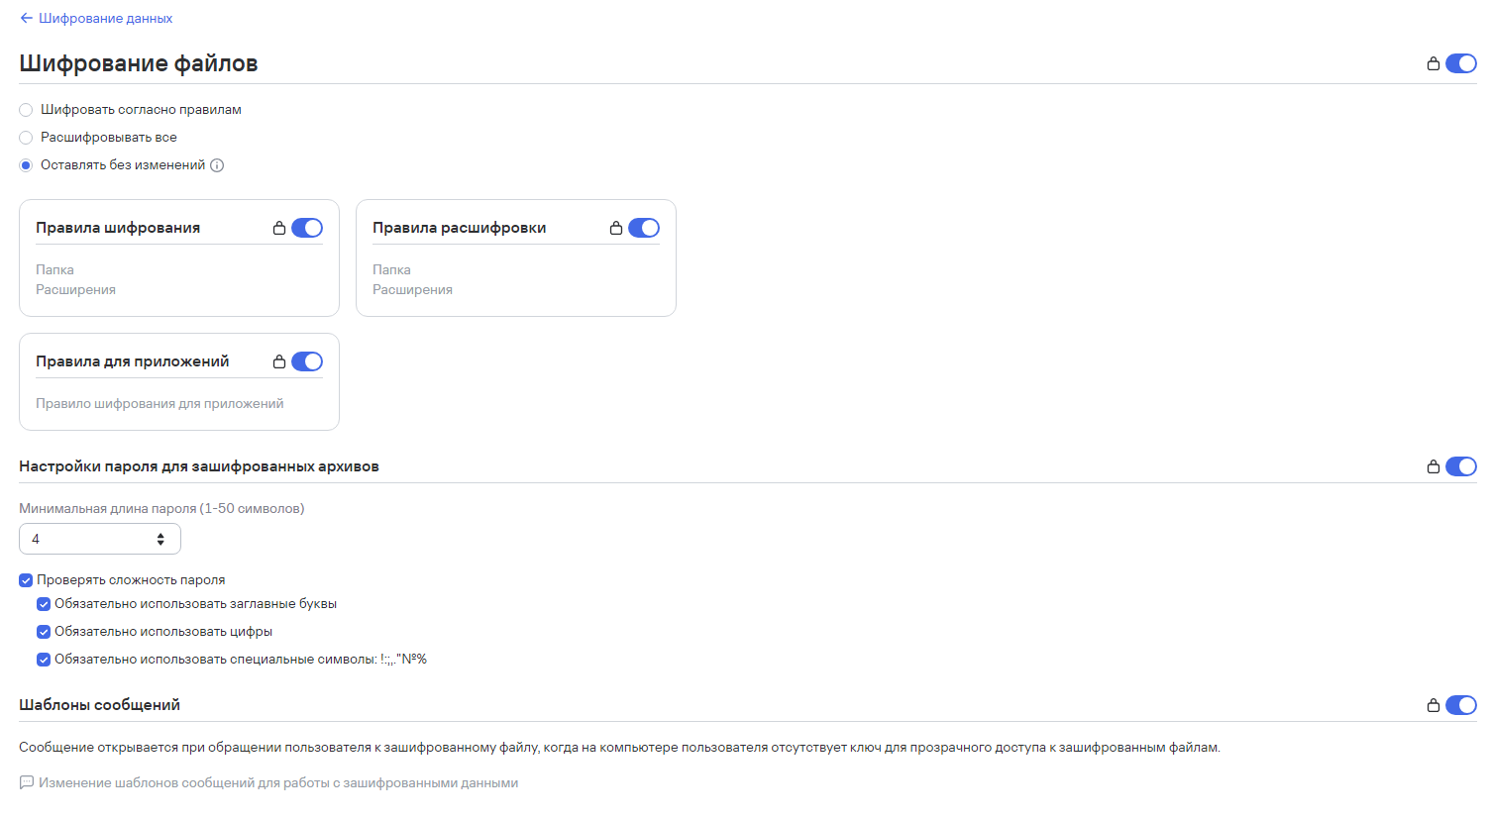Click the lock icon beside Шифрование файлов

(x=1433, y=63)
